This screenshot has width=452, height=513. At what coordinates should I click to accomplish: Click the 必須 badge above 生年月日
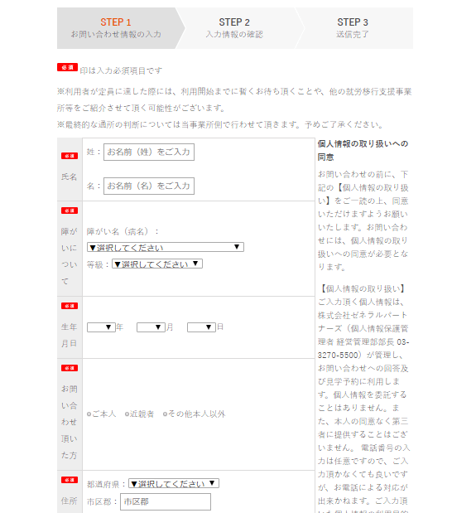70,306
